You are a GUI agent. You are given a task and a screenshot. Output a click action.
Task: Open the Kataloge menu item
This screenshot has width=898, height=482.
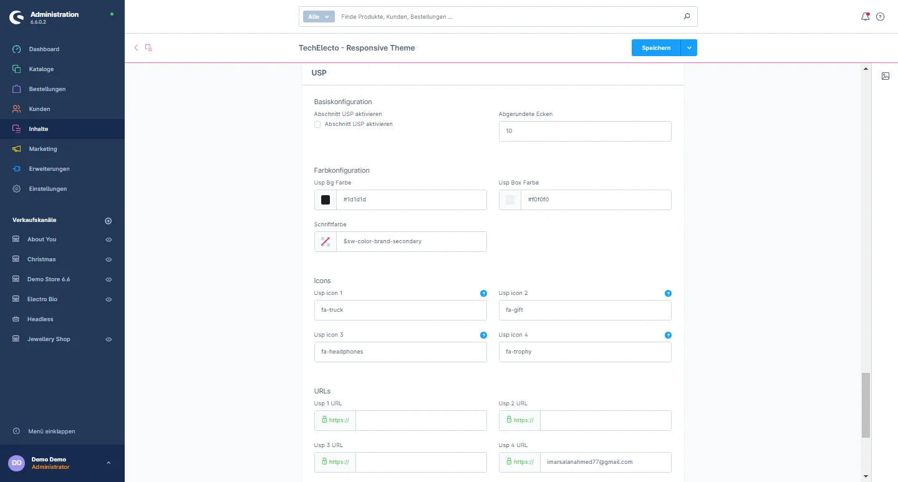coord(41,69)
